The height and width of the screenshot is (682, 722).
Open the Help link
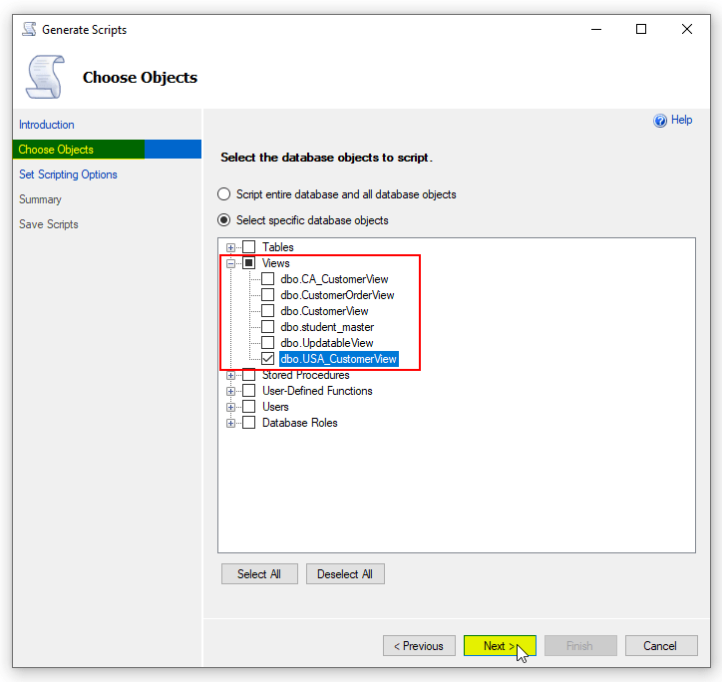tap(681, 120)
